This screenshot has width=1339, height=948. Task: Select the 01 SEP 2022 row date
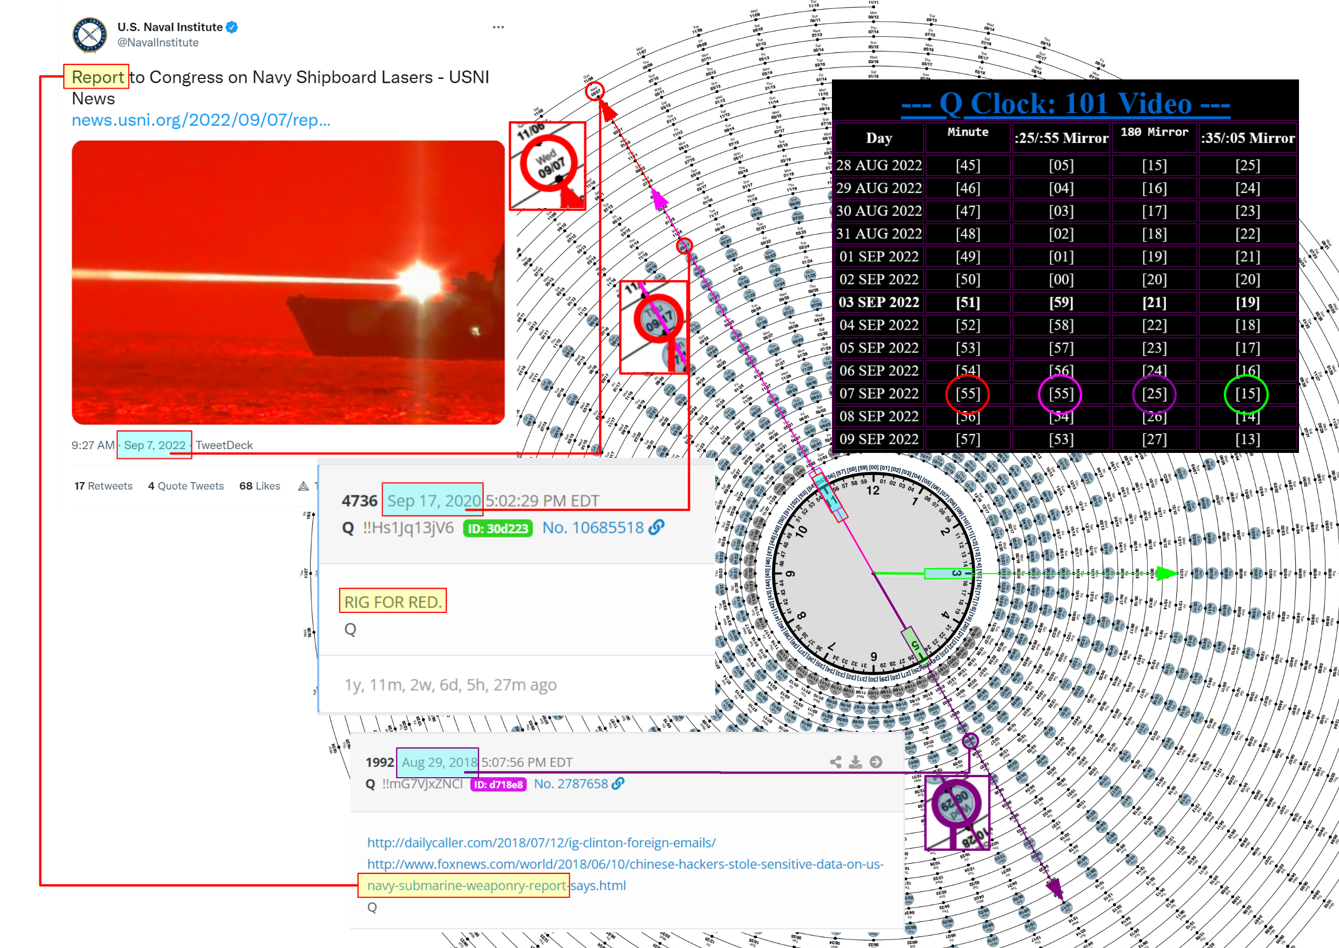879,256
